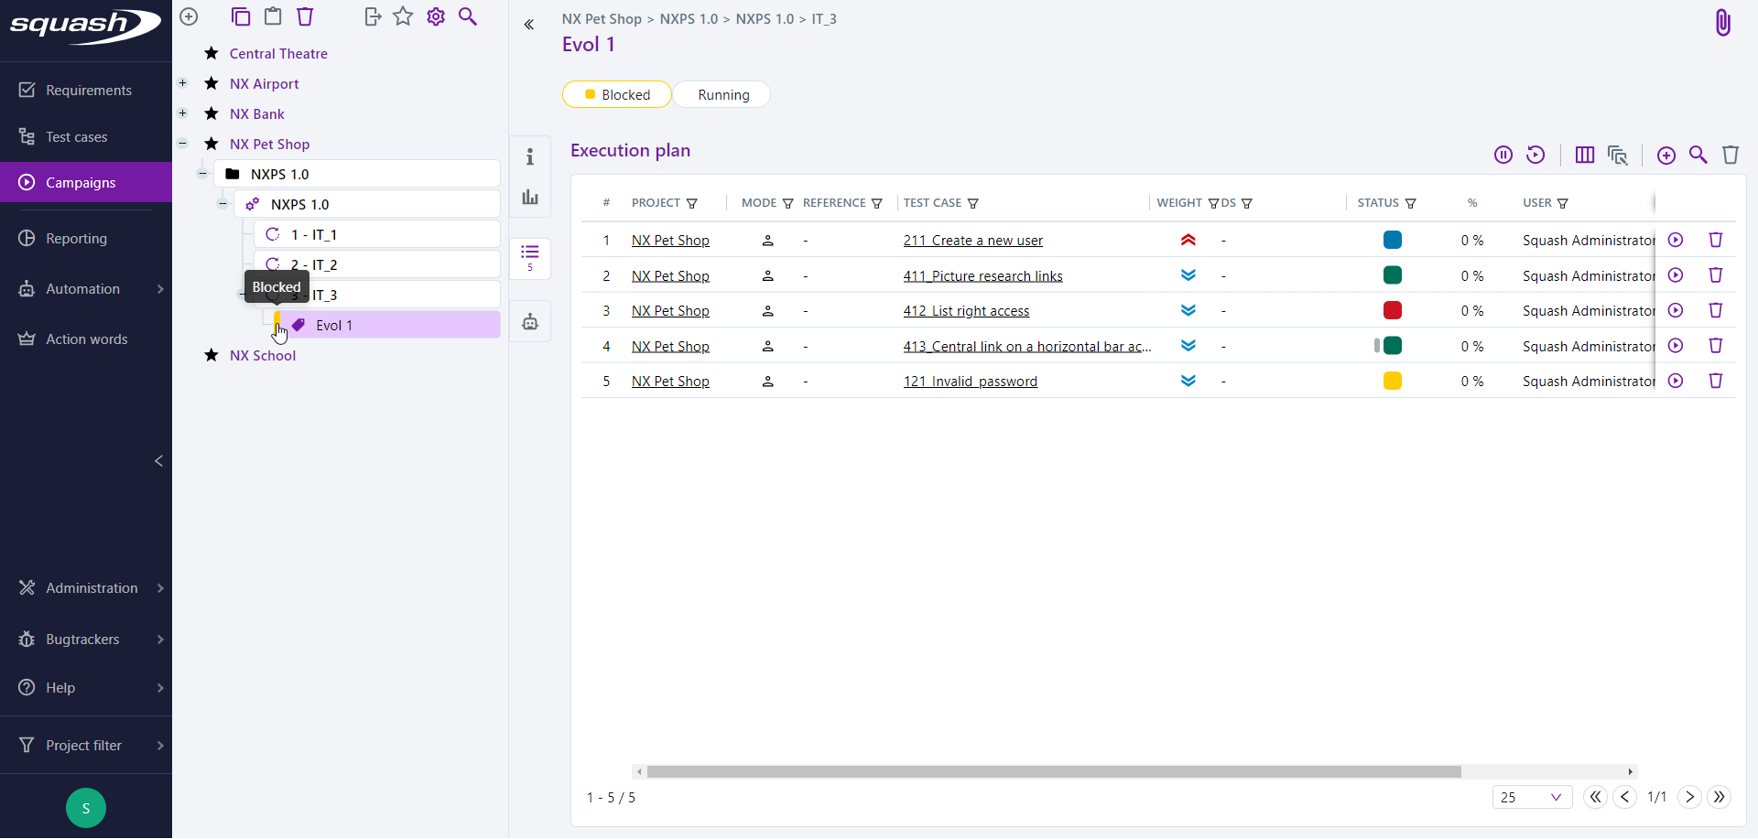Viewport: 1758px width, 839px height.
Task: Collapse the iteration details panel
Action: [529, 25]
